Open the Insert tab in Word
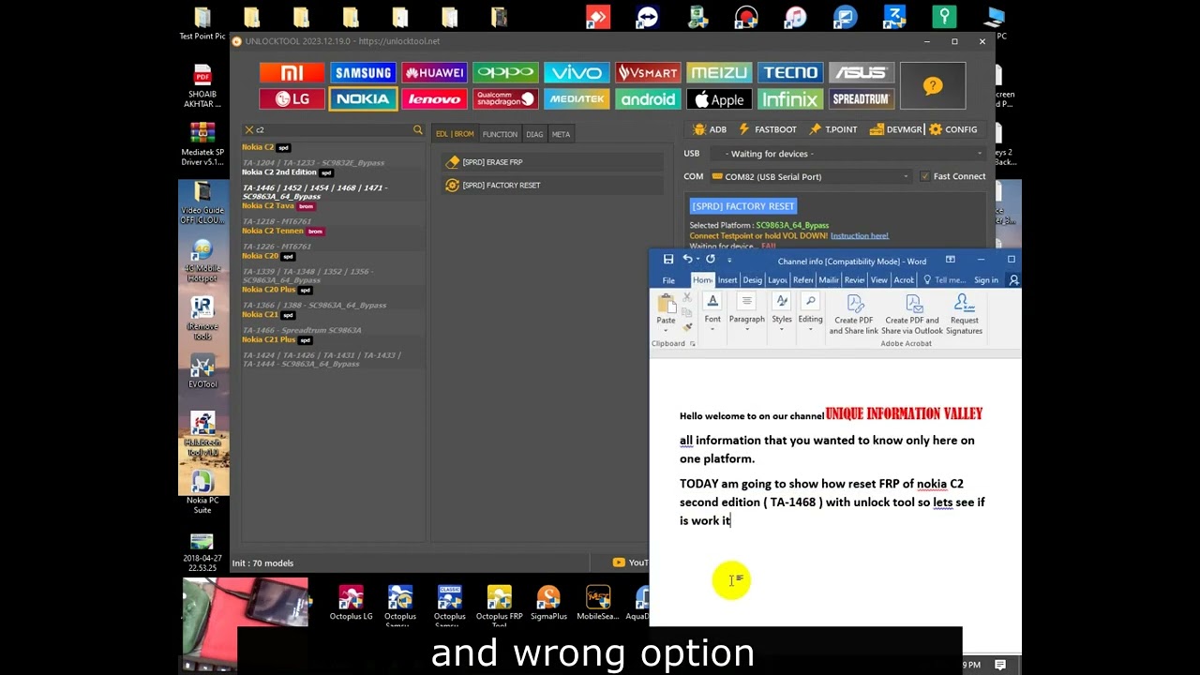1200x675 pixels. click(727, 280)
